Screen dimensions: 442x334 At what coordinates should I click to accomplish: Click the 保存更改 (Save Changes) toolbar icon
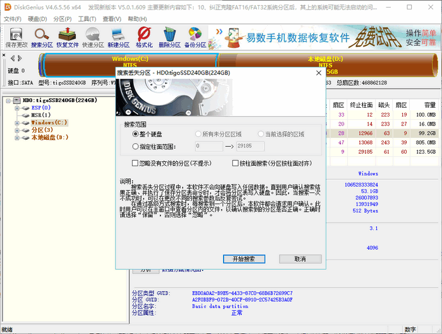(16, 37)
